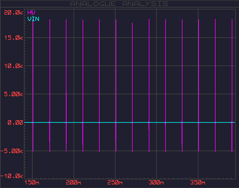Click the -5.00k y-axis label
Viewport: 239px width, 188px height.
pos(12,151)
